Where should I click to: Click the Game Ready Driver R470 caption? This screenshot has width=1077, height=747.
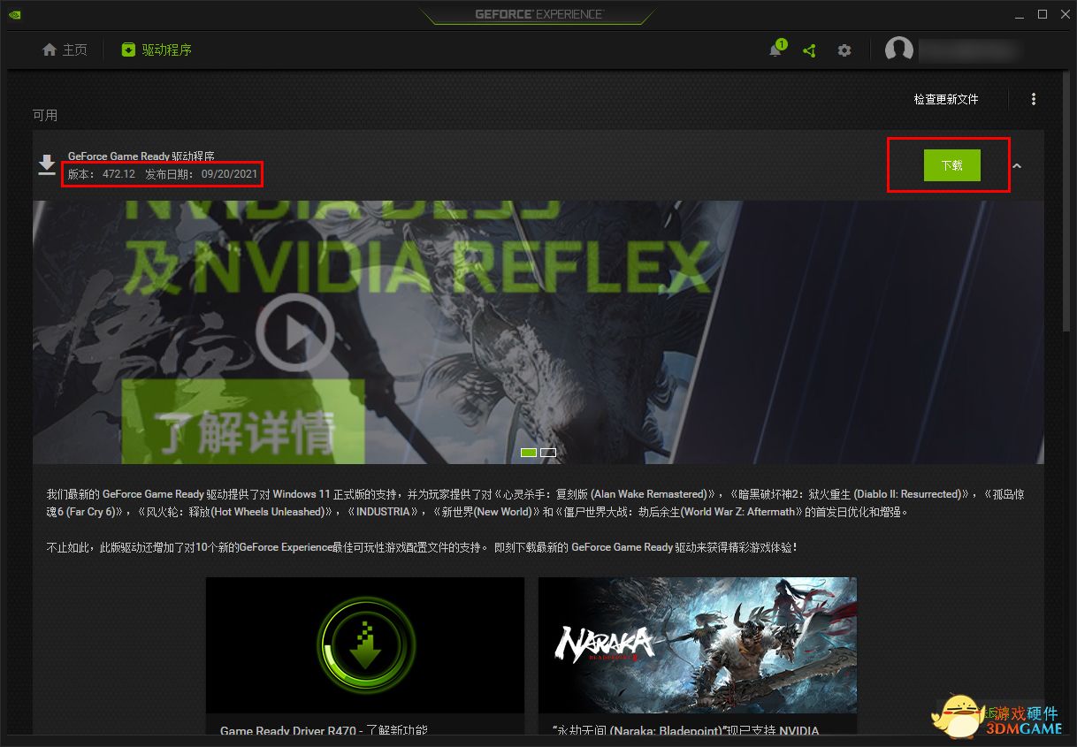pyautogui.click(x=324, y=731)
